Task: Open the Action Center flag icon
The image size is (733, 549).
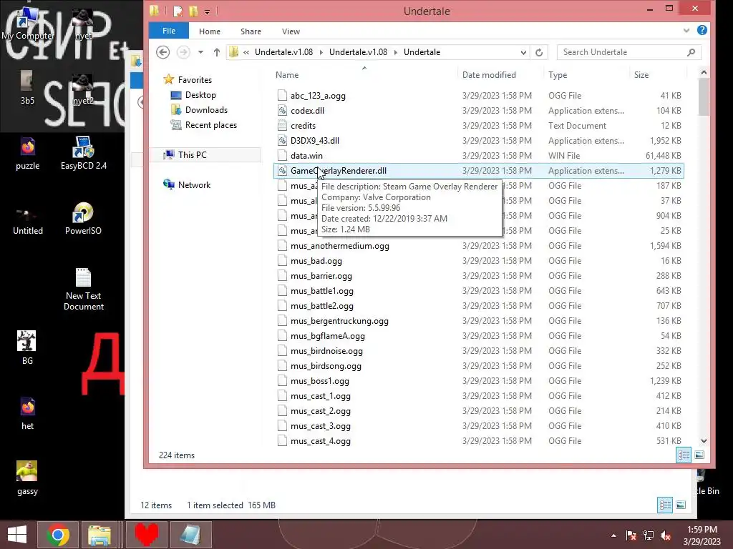Action: coord(631,535)
